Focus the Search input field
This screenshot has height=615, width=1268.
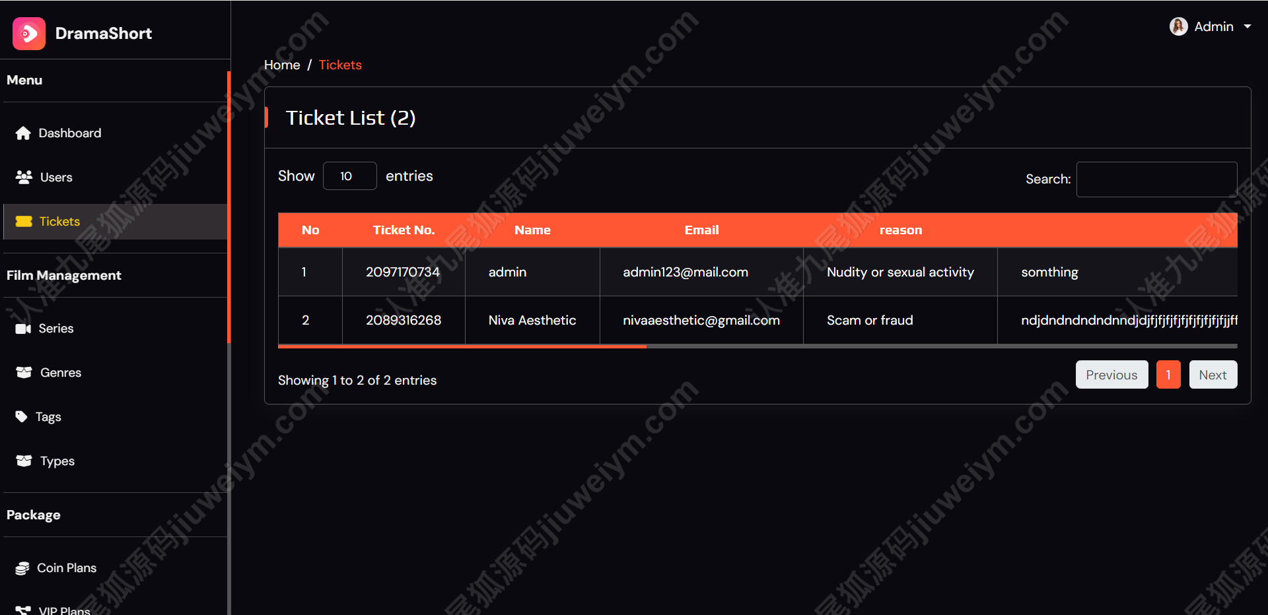tap(1157, 179)
